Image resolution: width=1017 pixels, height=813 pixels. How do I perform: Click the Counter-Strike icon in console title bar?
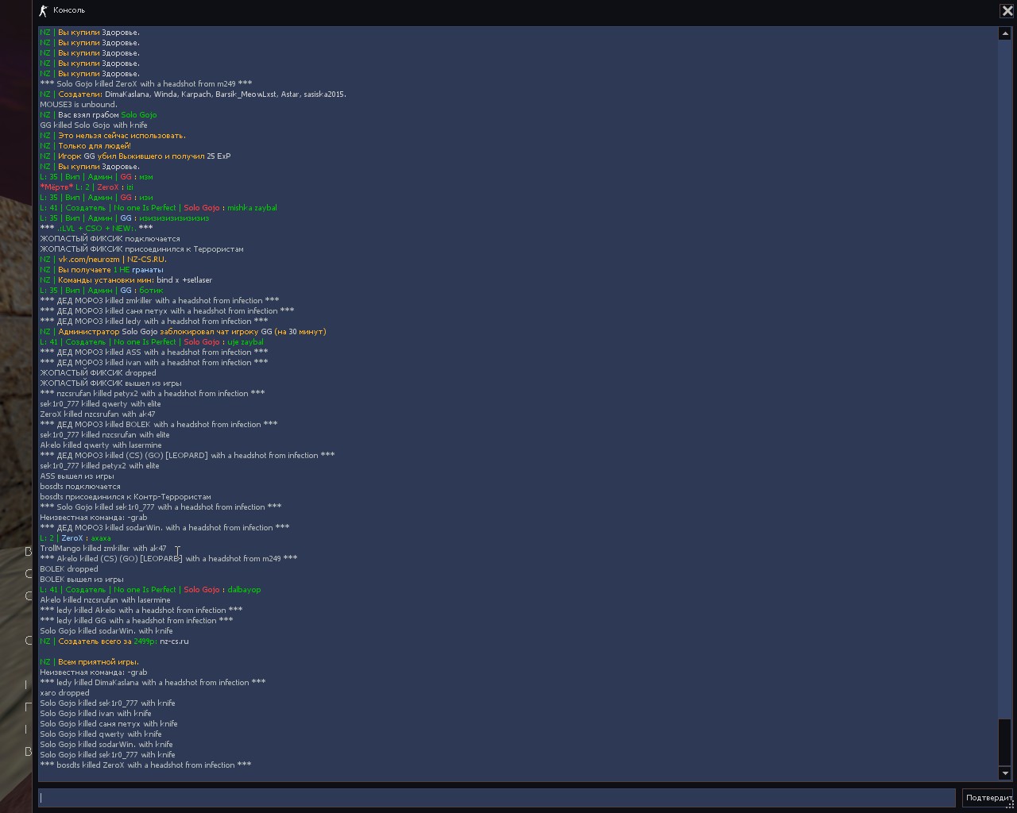pyautogui.click(x=44, y=10)
